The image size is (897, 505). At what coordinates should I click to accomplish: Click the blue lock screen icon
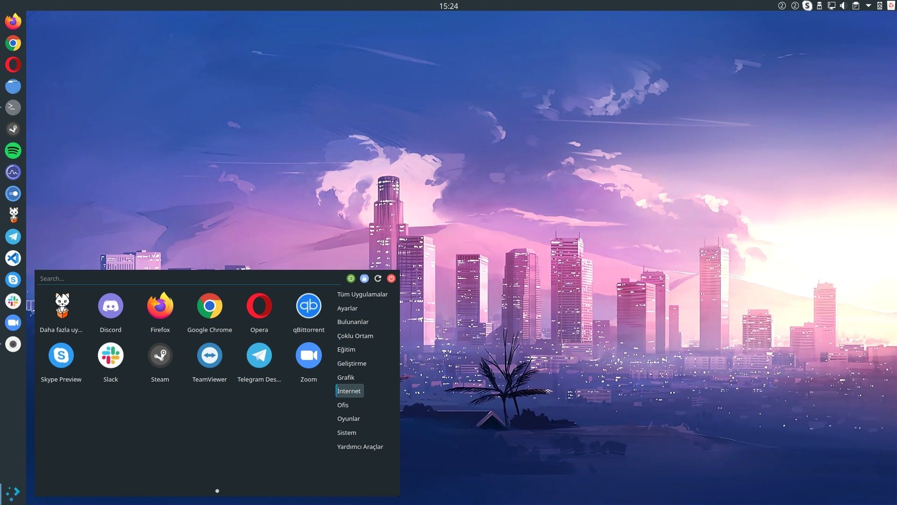click(x=364, y=279)
